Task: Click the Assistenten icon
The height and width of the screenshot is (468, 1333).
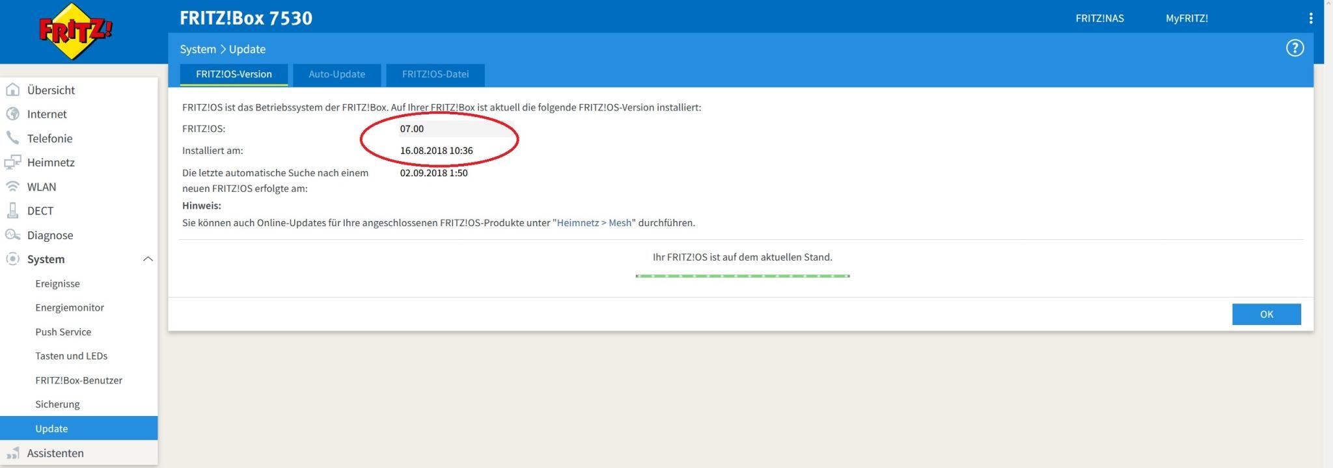Action: (x=12, y=452)
